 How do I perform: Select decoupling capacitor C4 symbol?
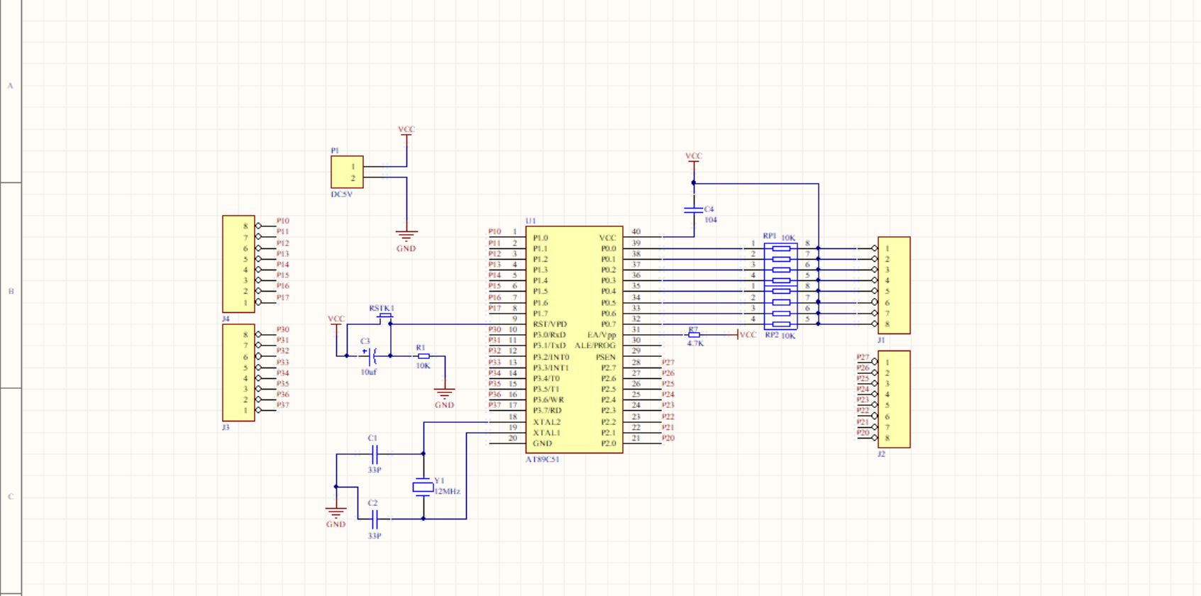click(693, 210)
